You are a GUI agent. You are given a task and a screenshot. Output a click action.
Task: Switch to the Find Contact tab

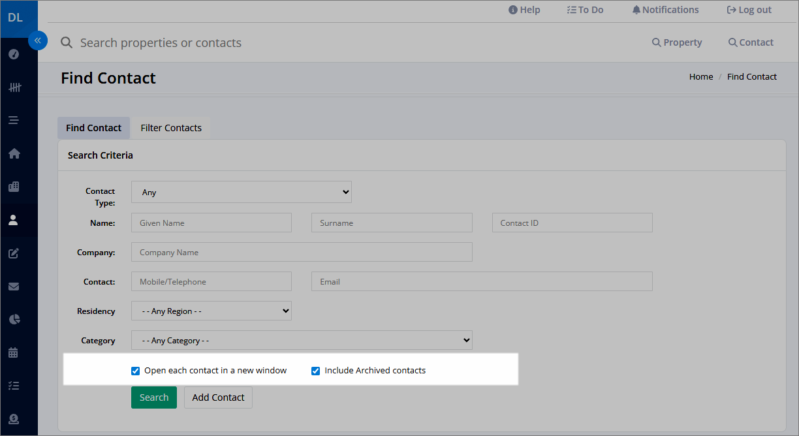click(93, 128)
